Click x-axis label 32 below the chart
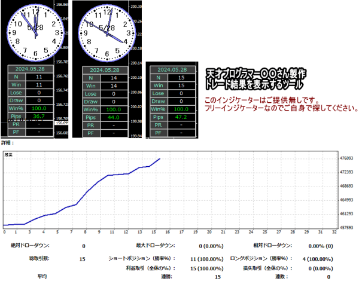This screenshot has width=359, height=281. click(334, 232)
